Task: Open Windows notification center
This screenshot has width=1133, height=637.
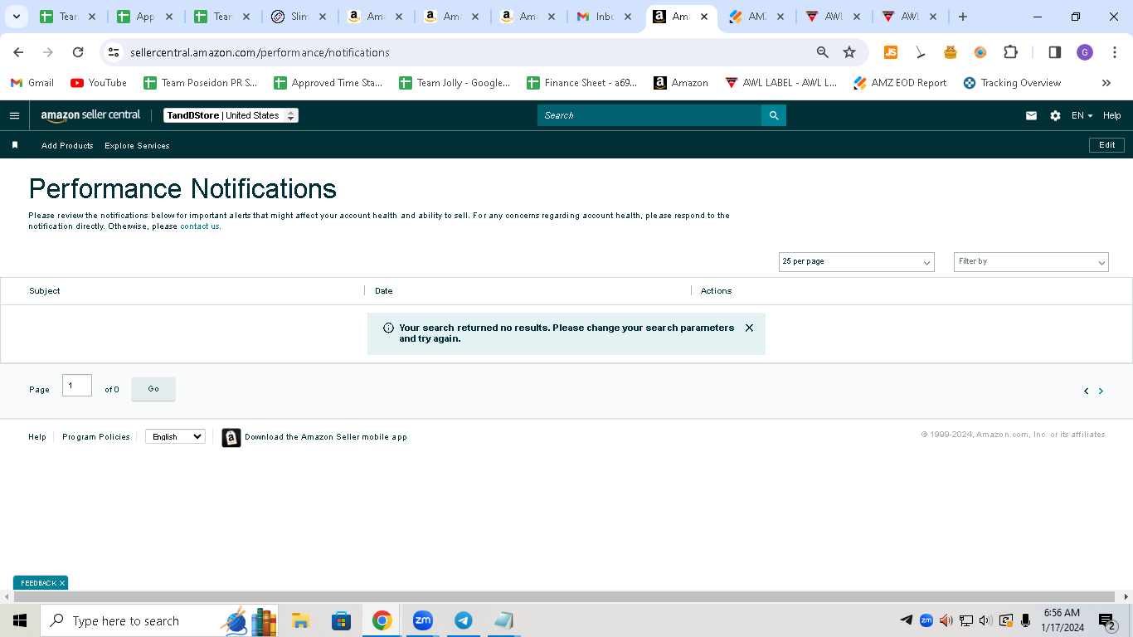Action: tap(1107, 620)
